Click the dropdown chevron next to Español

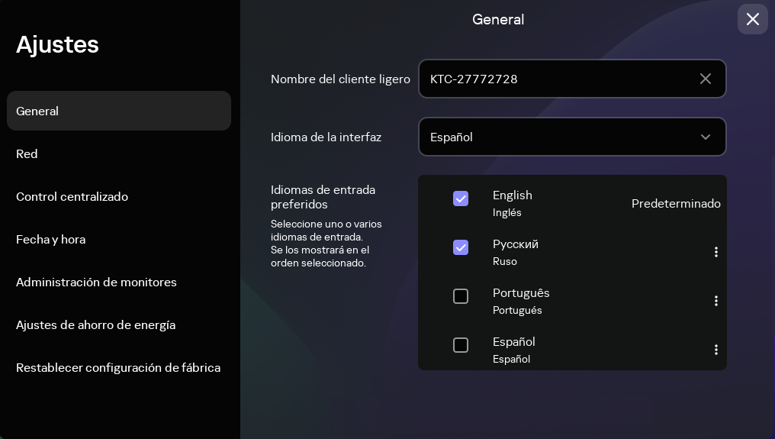tap(706, 137)
